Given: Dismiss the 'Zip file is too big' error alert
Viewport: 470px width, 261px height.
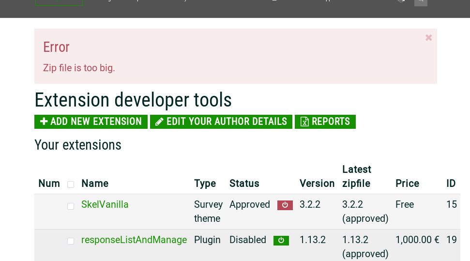Looking at the screenshot, I should click(428, 38).
